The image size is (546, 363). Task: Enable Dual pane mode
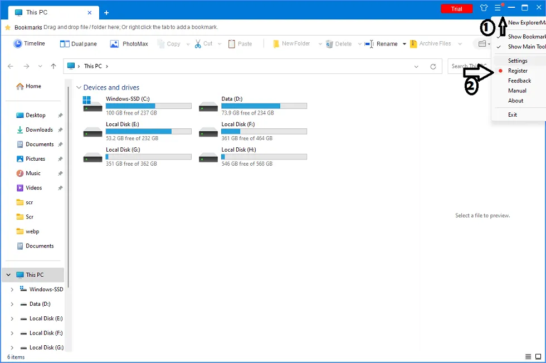(78, 44)
